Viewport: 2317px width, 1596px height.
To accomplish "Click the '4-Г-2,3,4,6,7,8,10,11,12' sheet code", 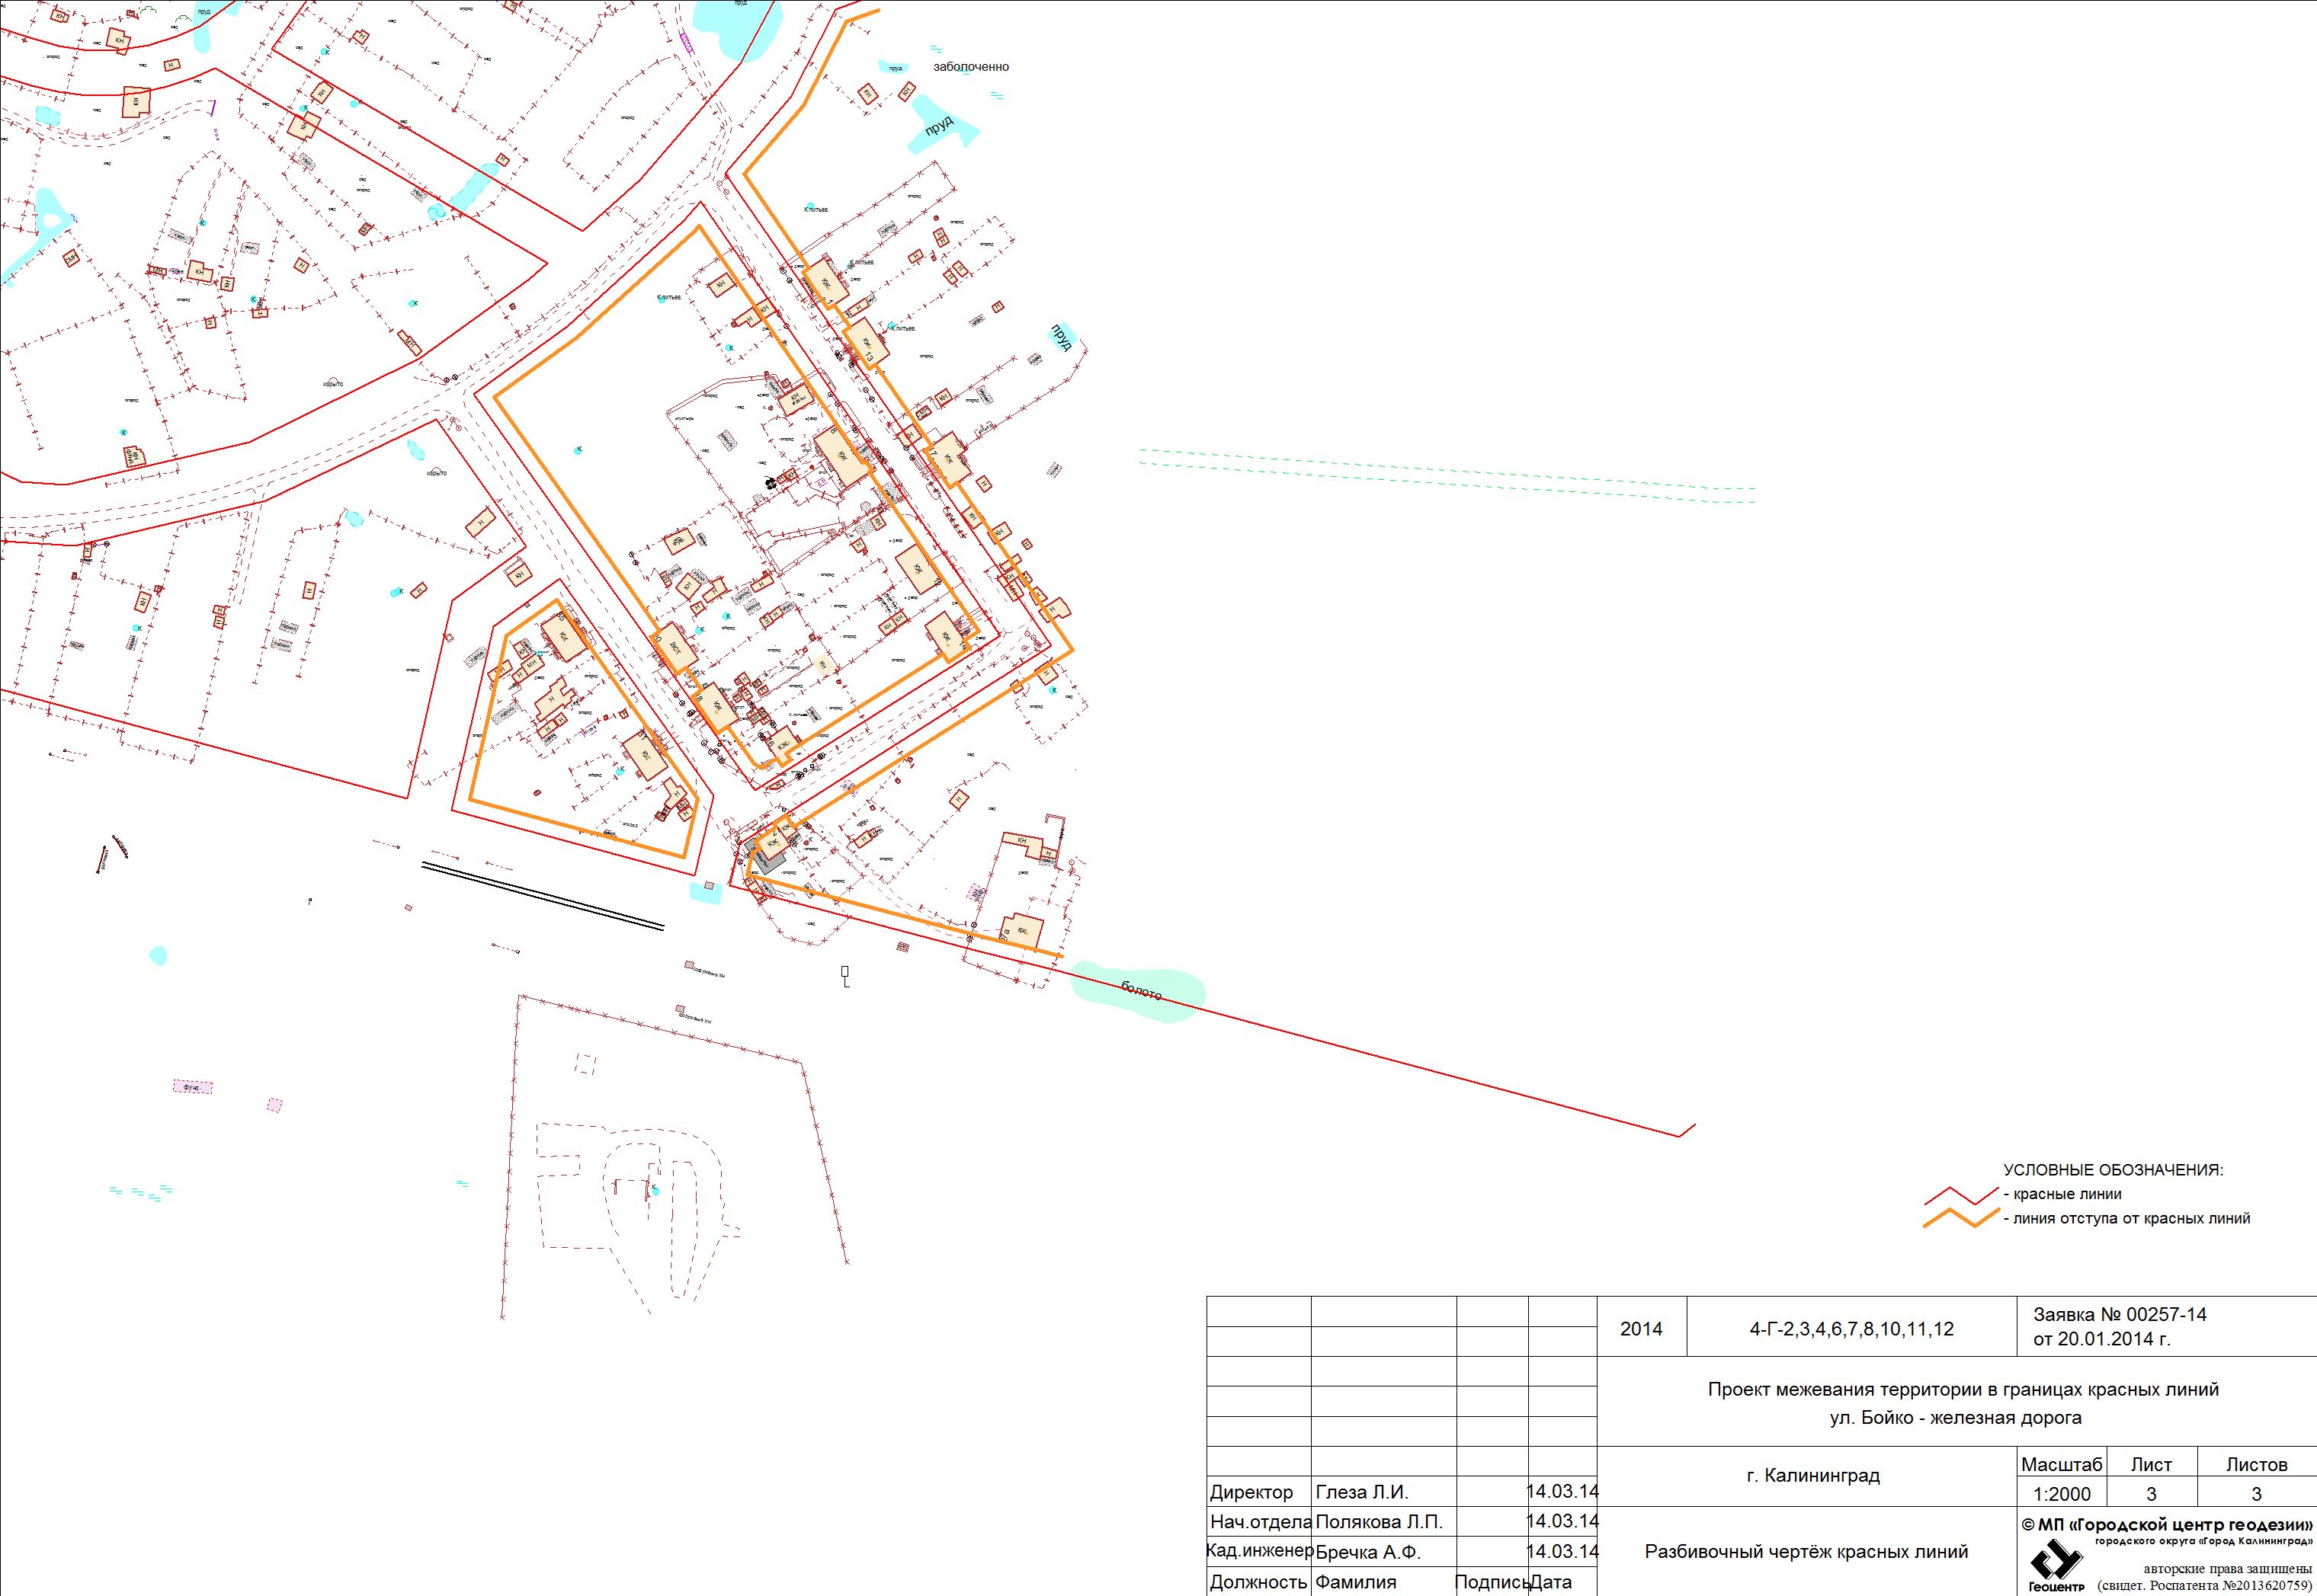I will (x=1851, y=1329).
